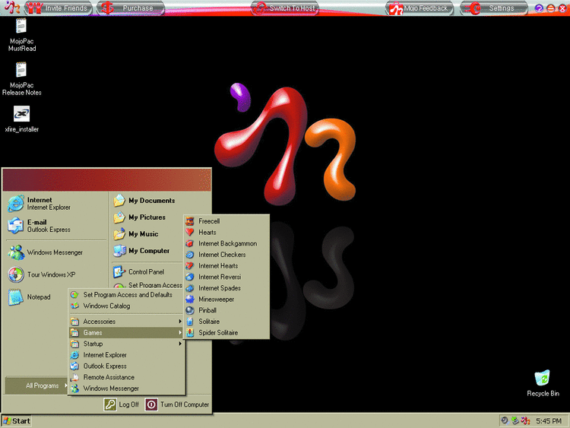Click the first system tray icon
The width and height of the screenshot is (570, 428).
point(505,420)
